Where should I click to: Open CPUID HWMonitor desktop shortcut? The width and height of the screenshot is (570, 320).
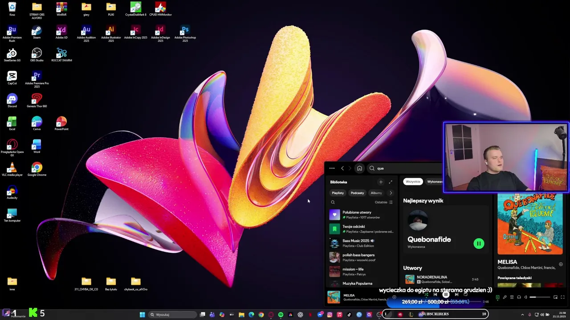coord(160,9)
